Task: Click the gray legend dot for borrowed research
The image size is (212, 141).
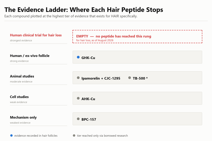Action: click(74, 135)
